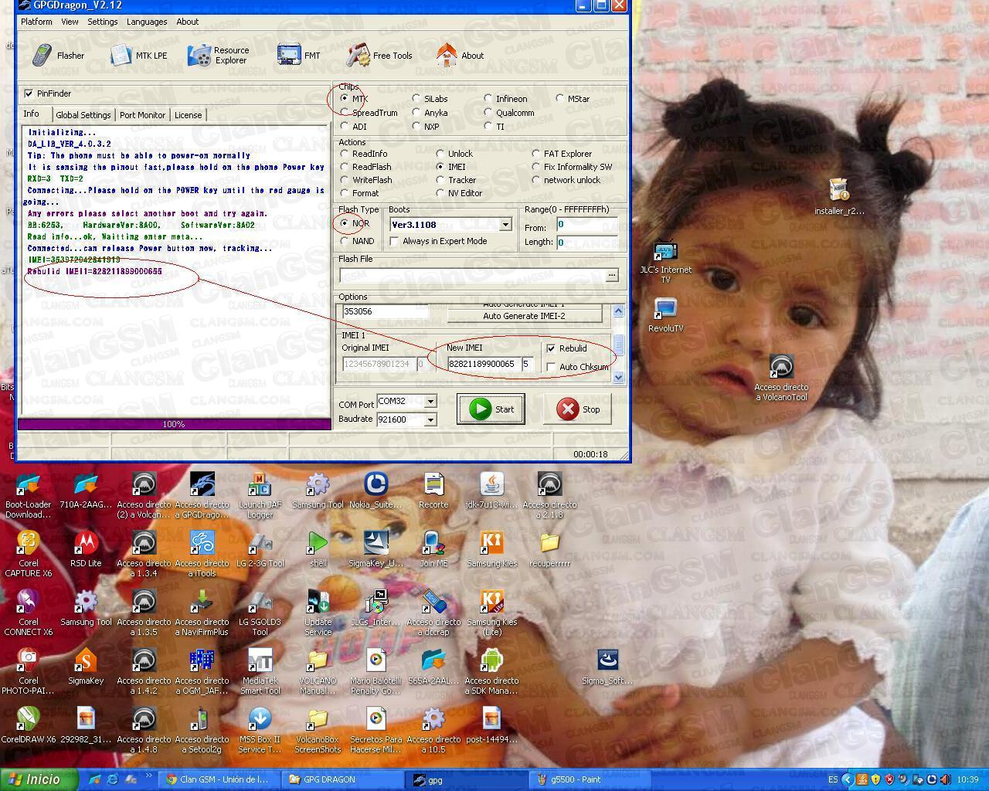Open the Flasher tool

(x=59, y=56)
